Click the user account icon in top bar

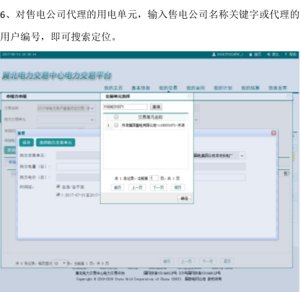214,54
